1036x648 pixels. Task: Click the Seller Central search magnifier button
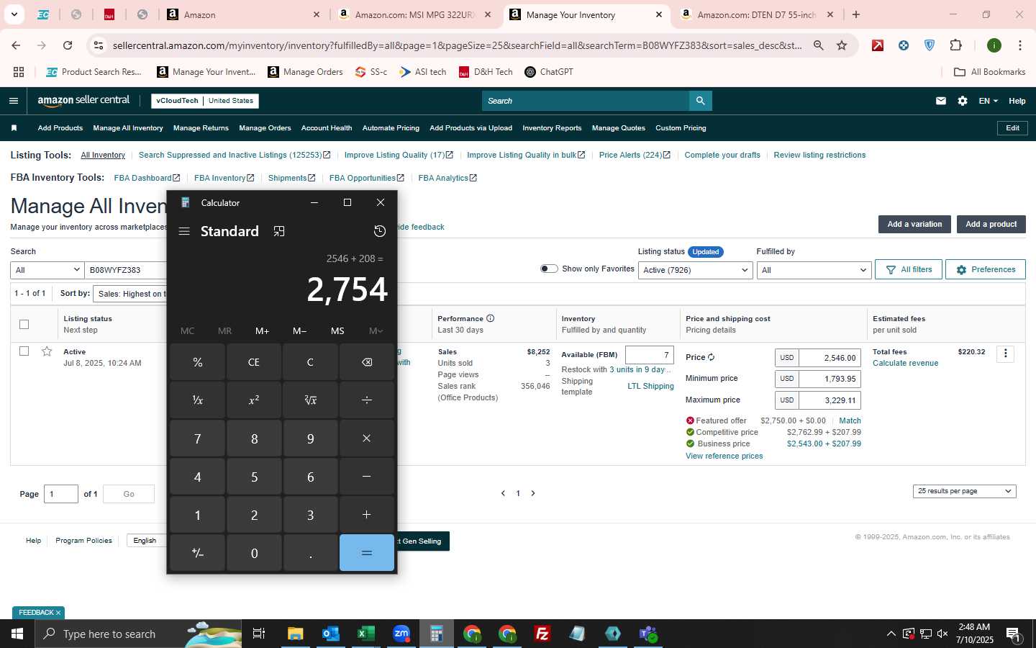[700, 101]
